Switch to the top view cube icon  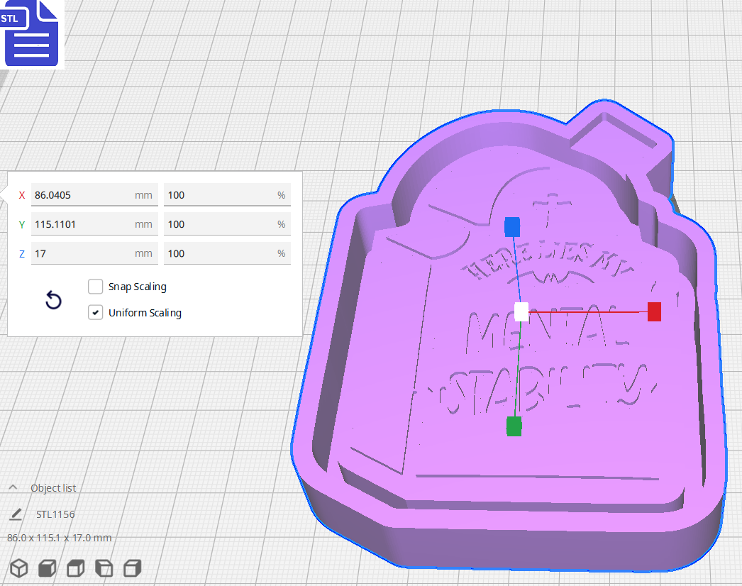[x=75, y=568]
